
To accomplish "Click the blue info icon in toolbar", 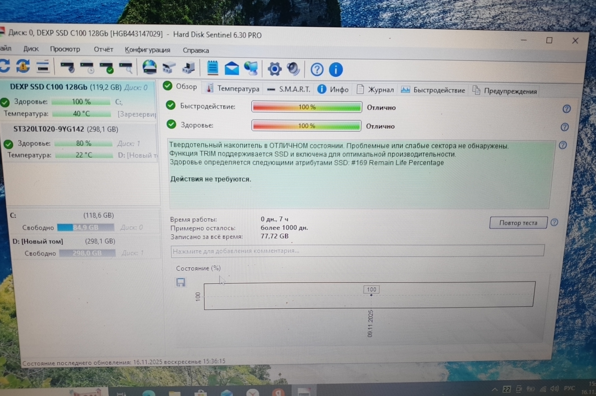I will [x=335, y=69].
